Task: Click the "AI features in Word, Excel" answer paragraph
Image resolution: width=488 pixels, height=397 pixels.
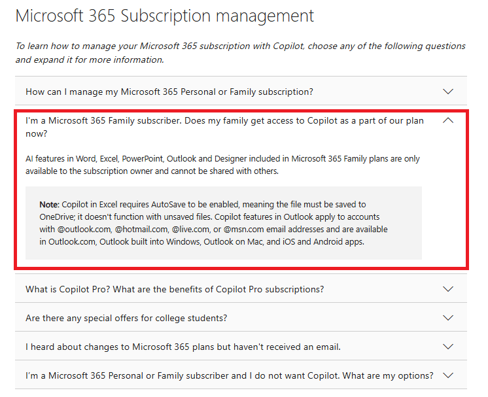Action: (x=222, y=165)
